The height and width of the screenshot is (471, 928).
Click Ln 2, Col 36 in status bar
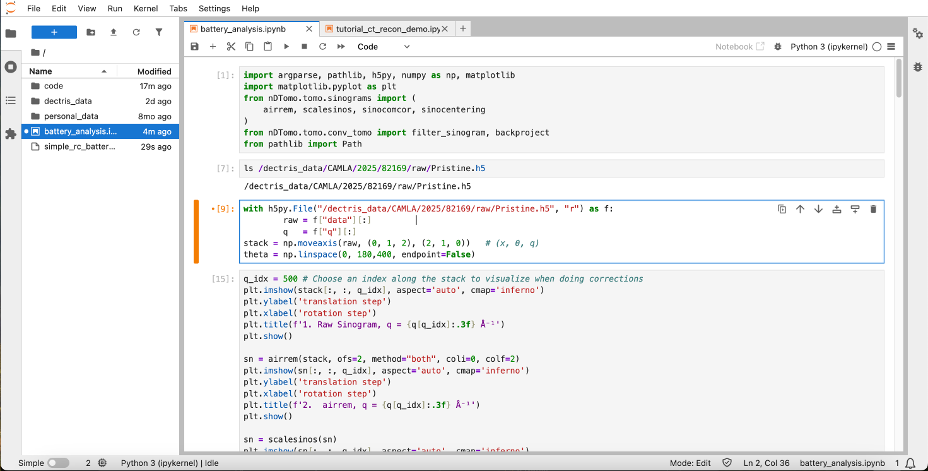767,463
